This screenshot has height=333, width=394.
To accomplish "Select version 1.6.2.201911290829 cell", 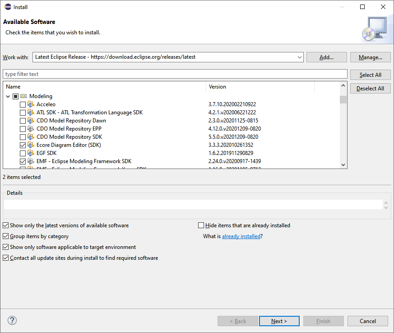I will [x=231, y=153].
